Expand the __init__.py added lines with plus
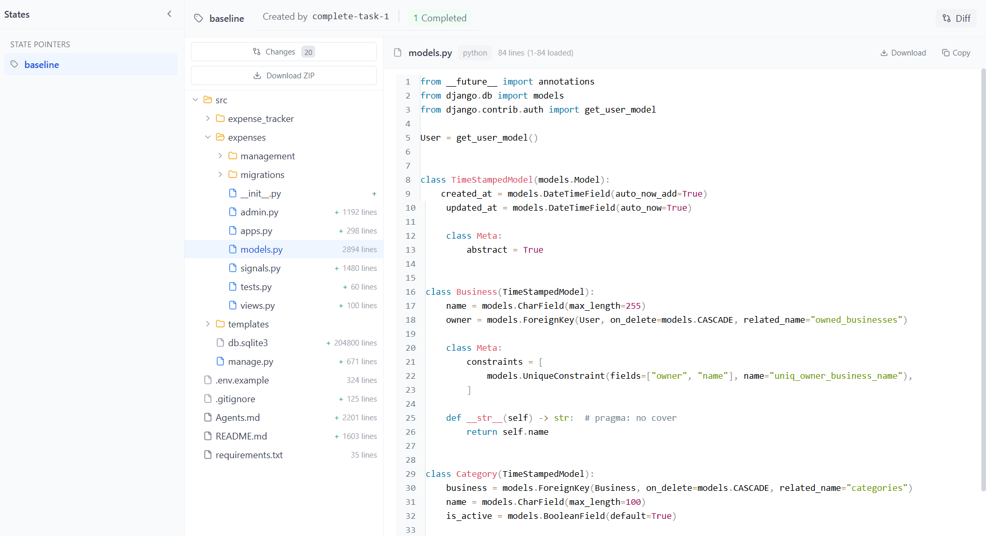Viewport: 986px width, 536px height. pos(374,193)
